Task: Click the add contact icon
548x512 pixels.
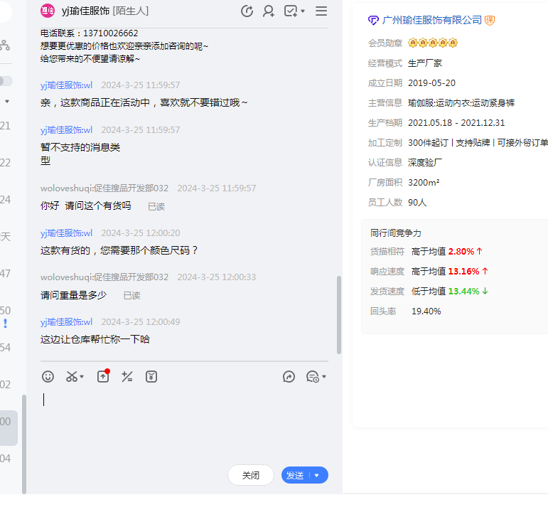Action: pyautogui.click(x=269, y=11)
